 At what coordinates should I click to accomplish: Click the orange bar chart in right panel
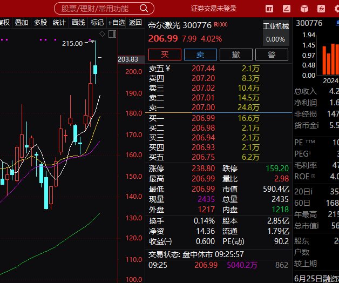pos(330,59)
